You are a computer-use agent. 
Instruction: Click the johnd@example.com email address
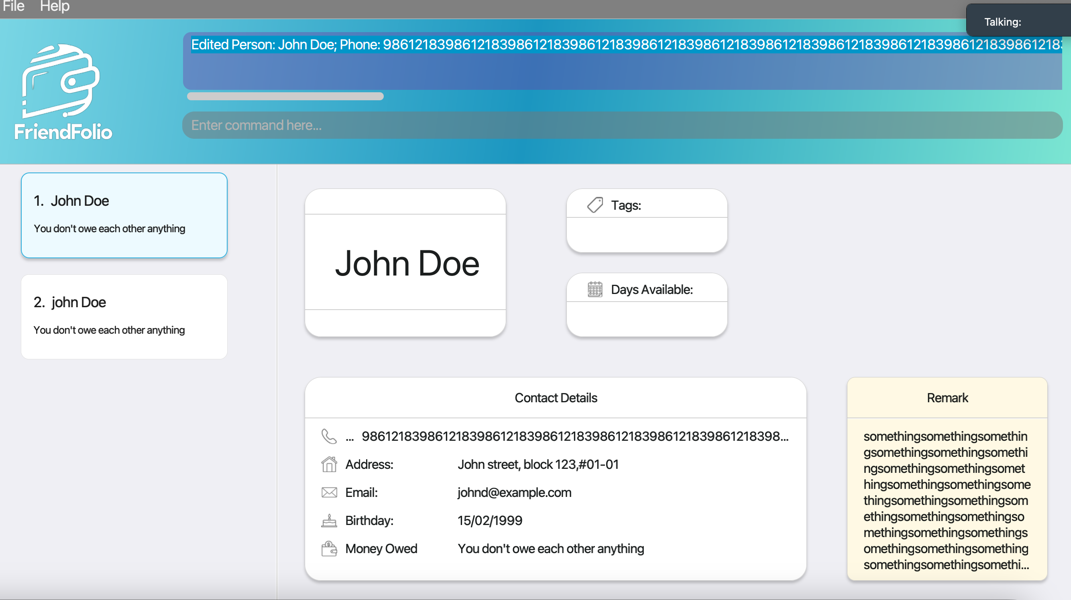tap(514, 493)
